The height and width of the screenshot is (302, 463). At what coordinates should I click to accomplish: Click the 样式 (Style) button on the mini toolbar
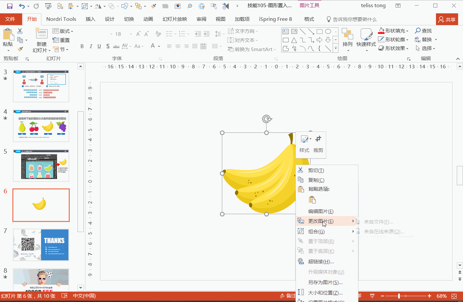[x=304, y=144]
